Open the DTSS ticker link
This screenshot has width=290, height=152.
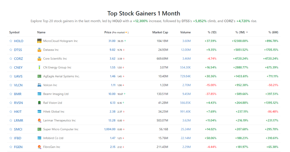(x=18, y=50)
